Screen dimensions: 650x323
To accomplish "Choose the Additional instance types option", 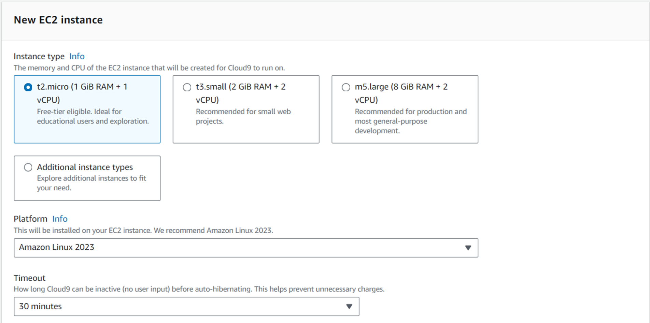I will (28, 167).
